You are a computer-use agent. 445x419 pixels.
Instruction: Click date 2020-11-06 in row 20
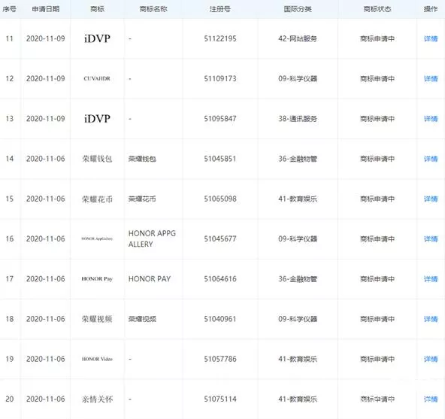pos(46,399)
